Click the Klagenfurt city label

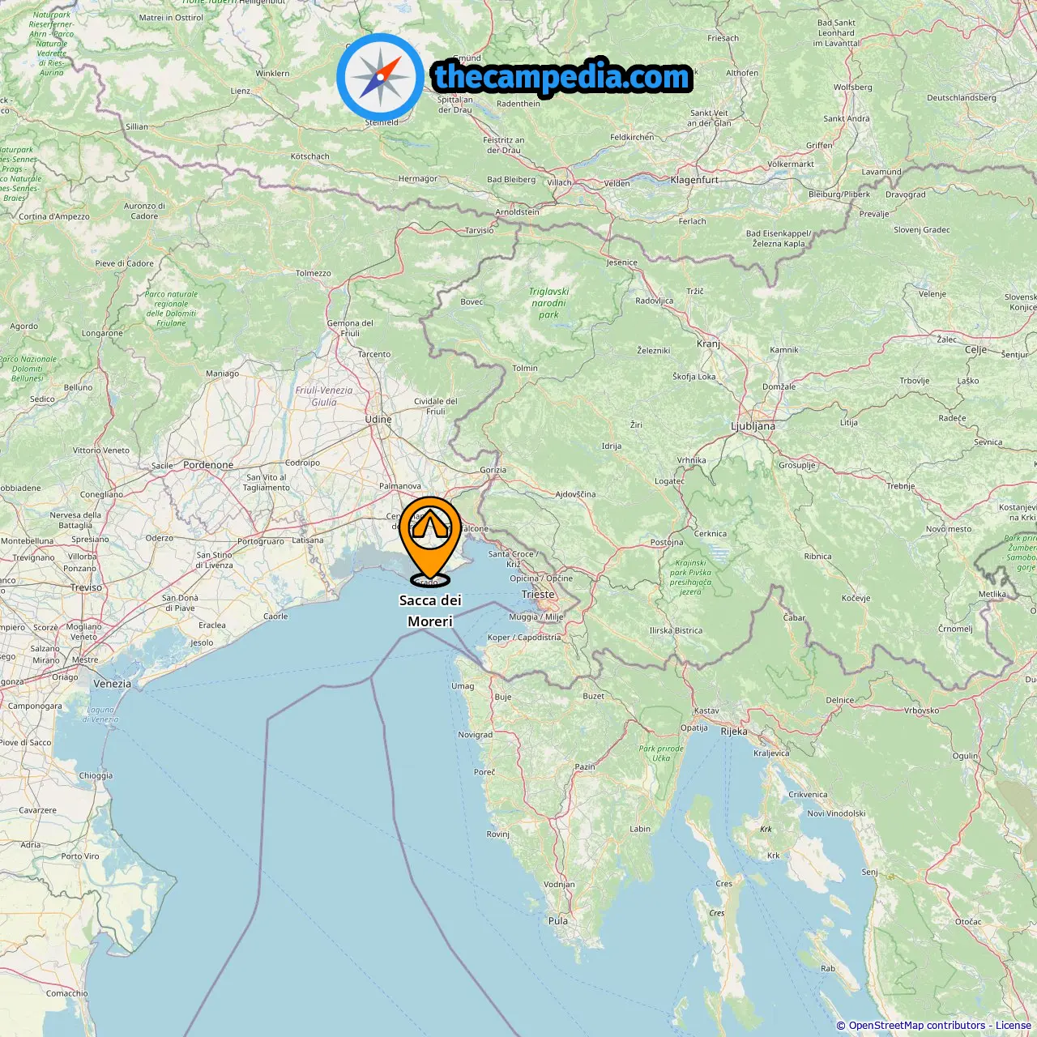point(694,180)
